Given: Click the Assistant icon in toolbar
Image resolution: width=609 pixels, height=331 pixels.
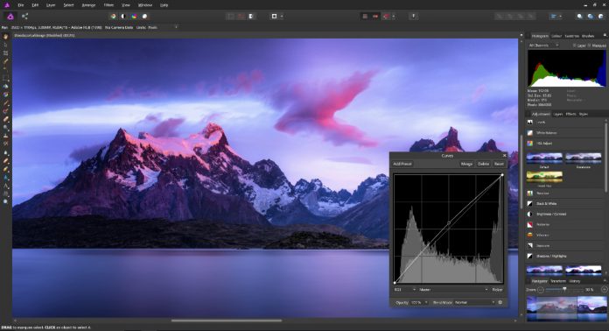Looking at the screenshot, I should [414, 17].
